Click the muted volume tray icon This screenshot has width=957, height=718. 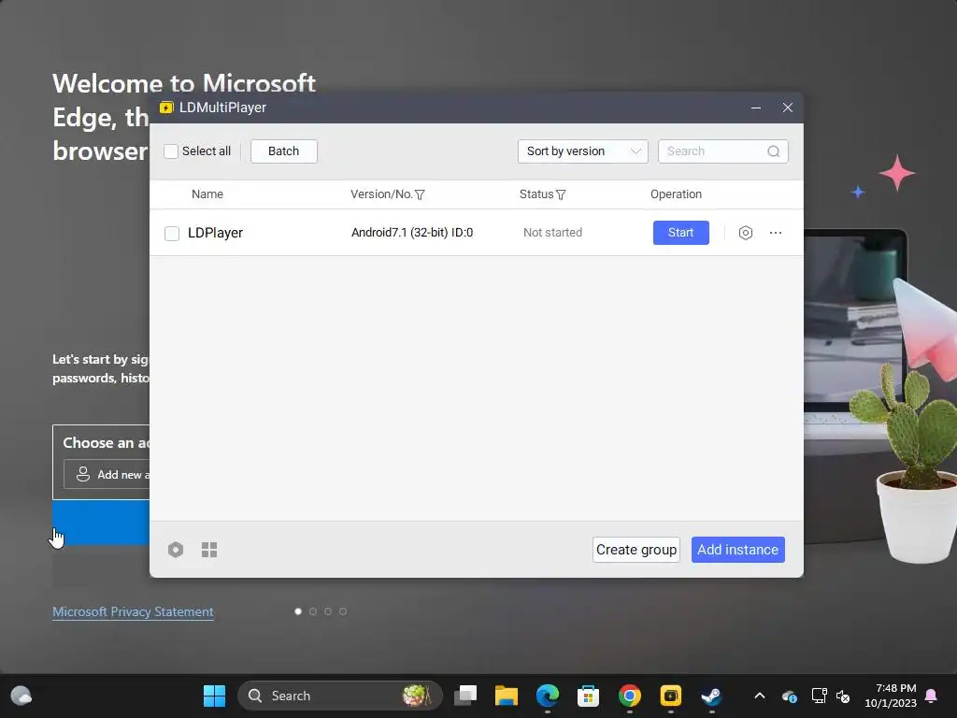tap(843, 696)
